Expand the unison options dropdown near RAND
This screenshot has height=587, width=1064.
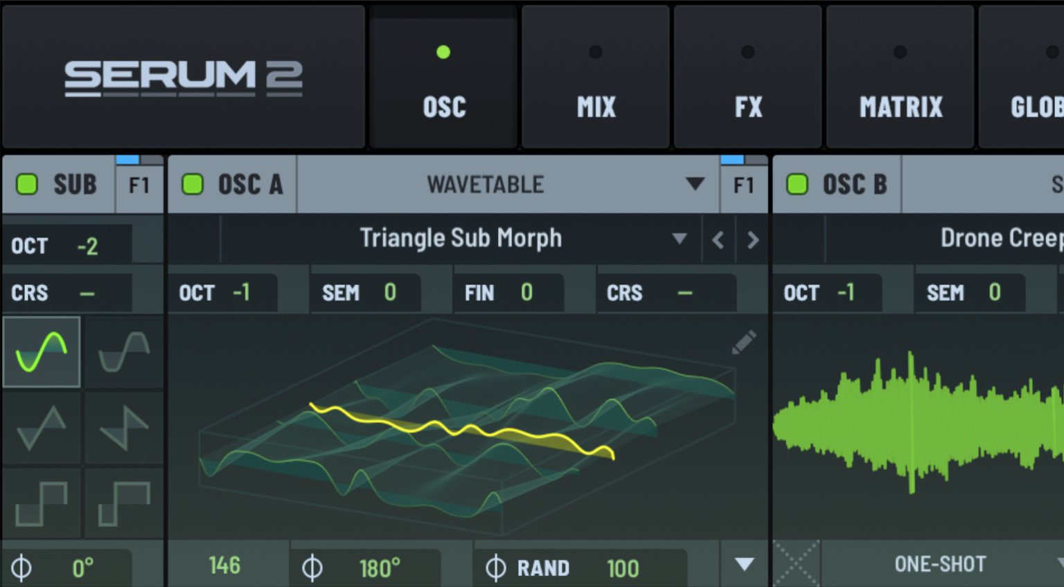coord(745,566)
